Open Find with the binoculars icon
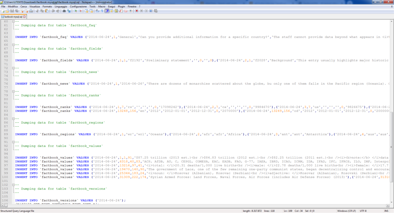This screenshot has width=394, height=213. pos(64,11)
